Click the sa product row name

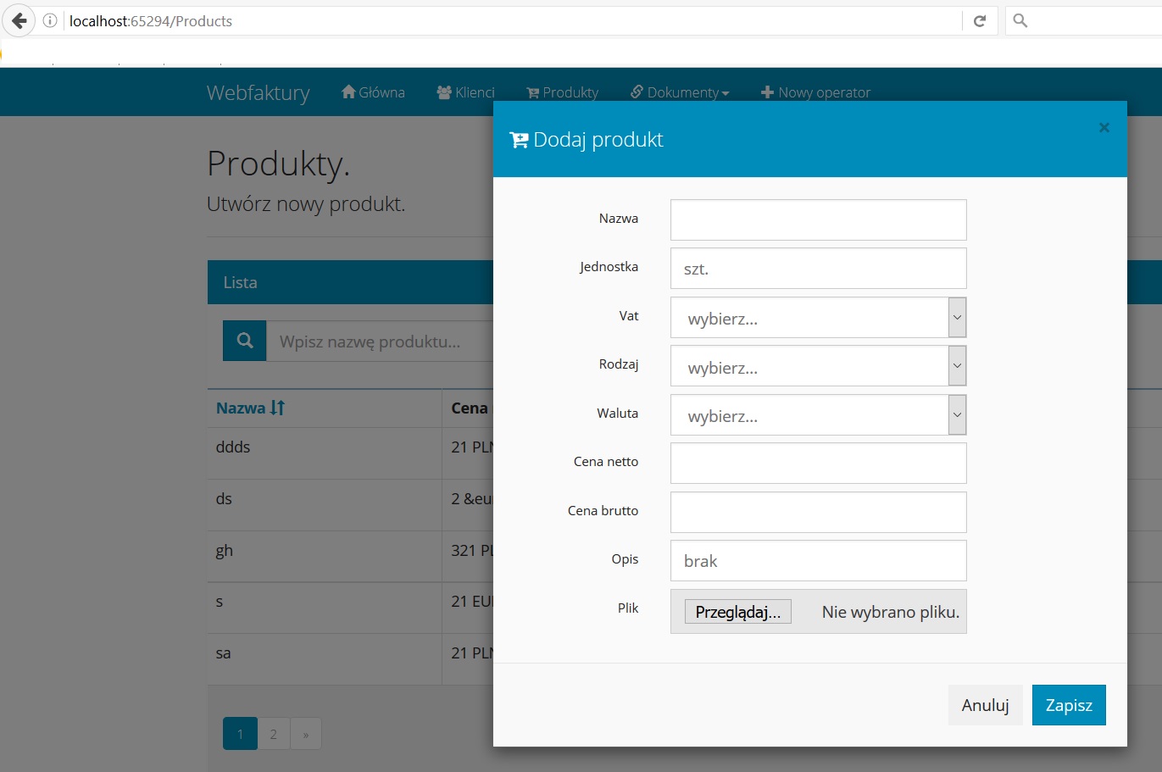223,653
